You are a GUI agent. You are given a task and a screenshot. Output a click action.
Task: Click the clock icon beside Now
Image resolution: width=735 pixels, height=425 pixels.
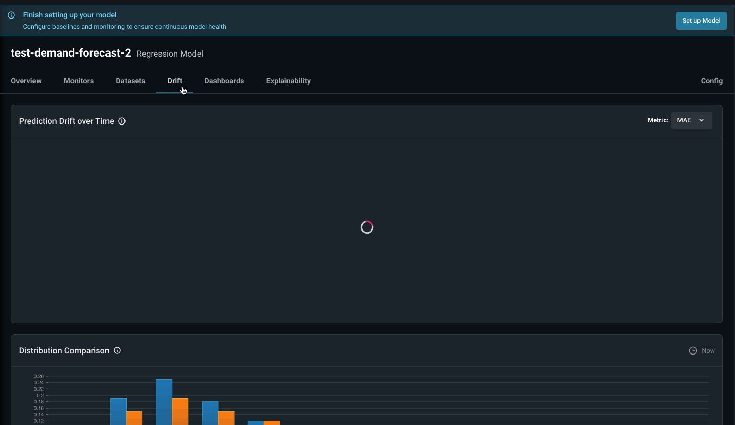tap(693, 351)
